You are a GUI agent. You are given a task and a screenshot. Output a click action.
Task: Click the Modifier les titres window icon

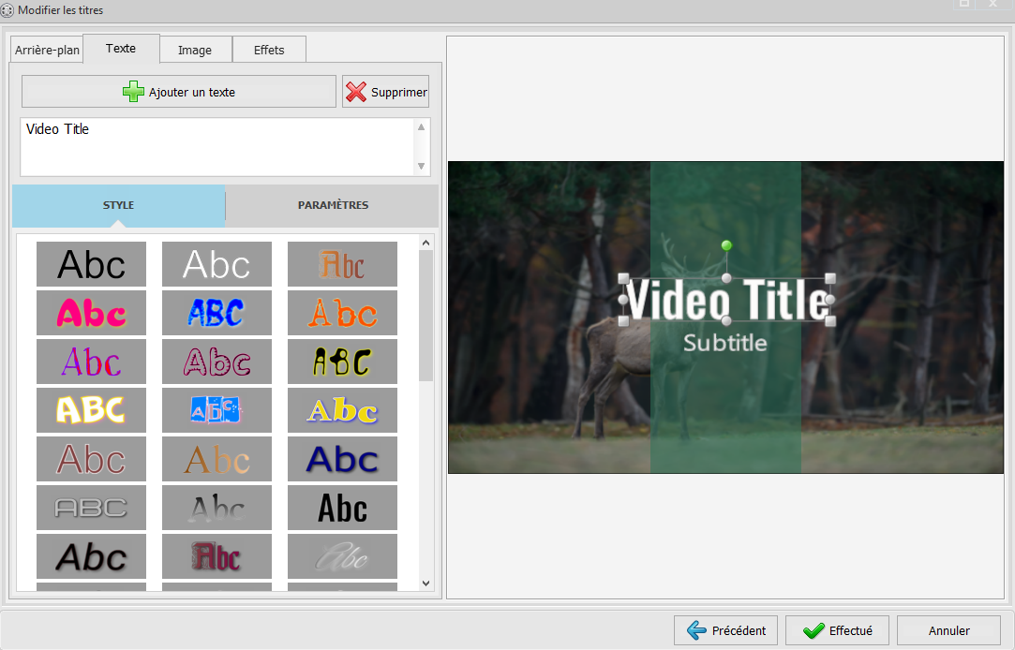point(7,10)
